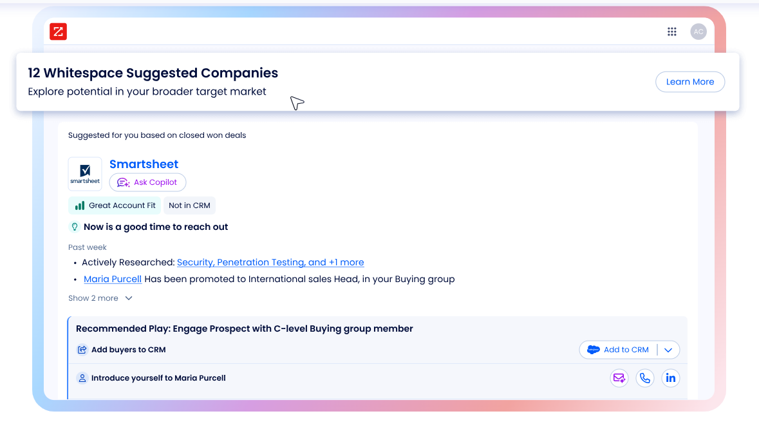Click the Great Account Fit badge
This screenshot has width=759, height=427.
tap(115, 205)
